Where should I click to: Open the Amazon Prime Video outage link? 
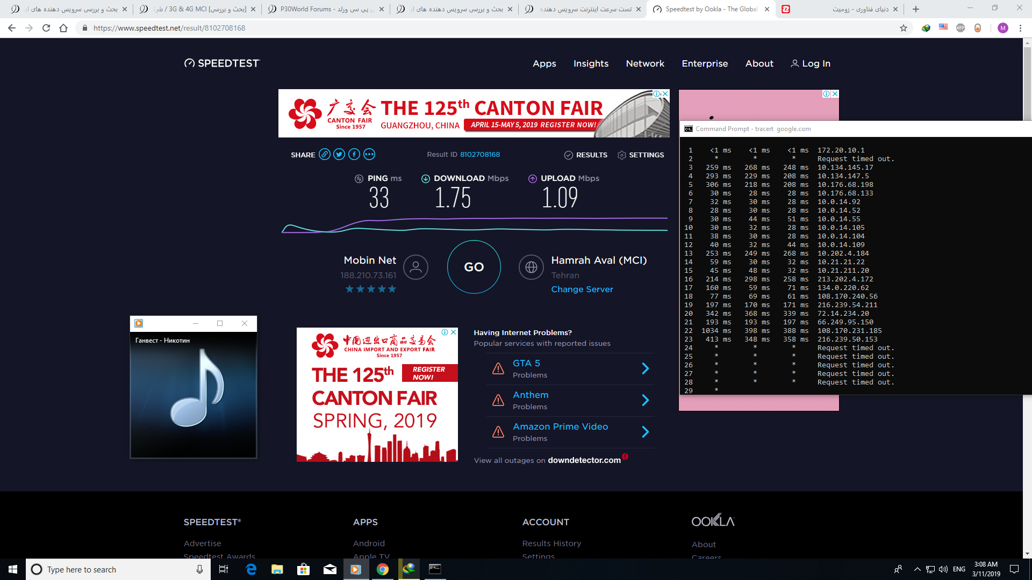tap(561, 426)
